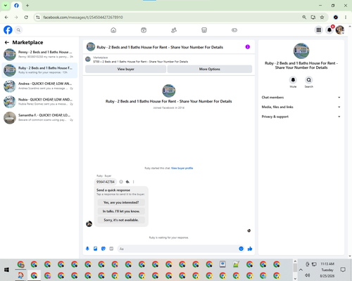352x281 pixels.
Task: Bookmark this page with the star icon
Action: [322, 18]
